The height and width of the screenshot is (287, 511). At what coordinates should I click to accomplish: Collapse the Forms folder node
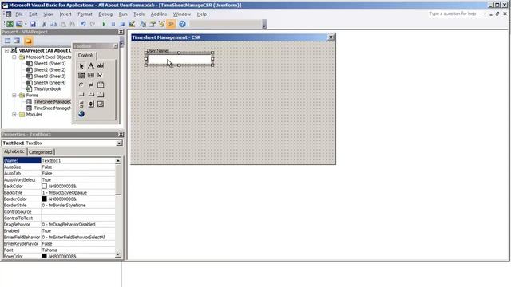[14, 96]
